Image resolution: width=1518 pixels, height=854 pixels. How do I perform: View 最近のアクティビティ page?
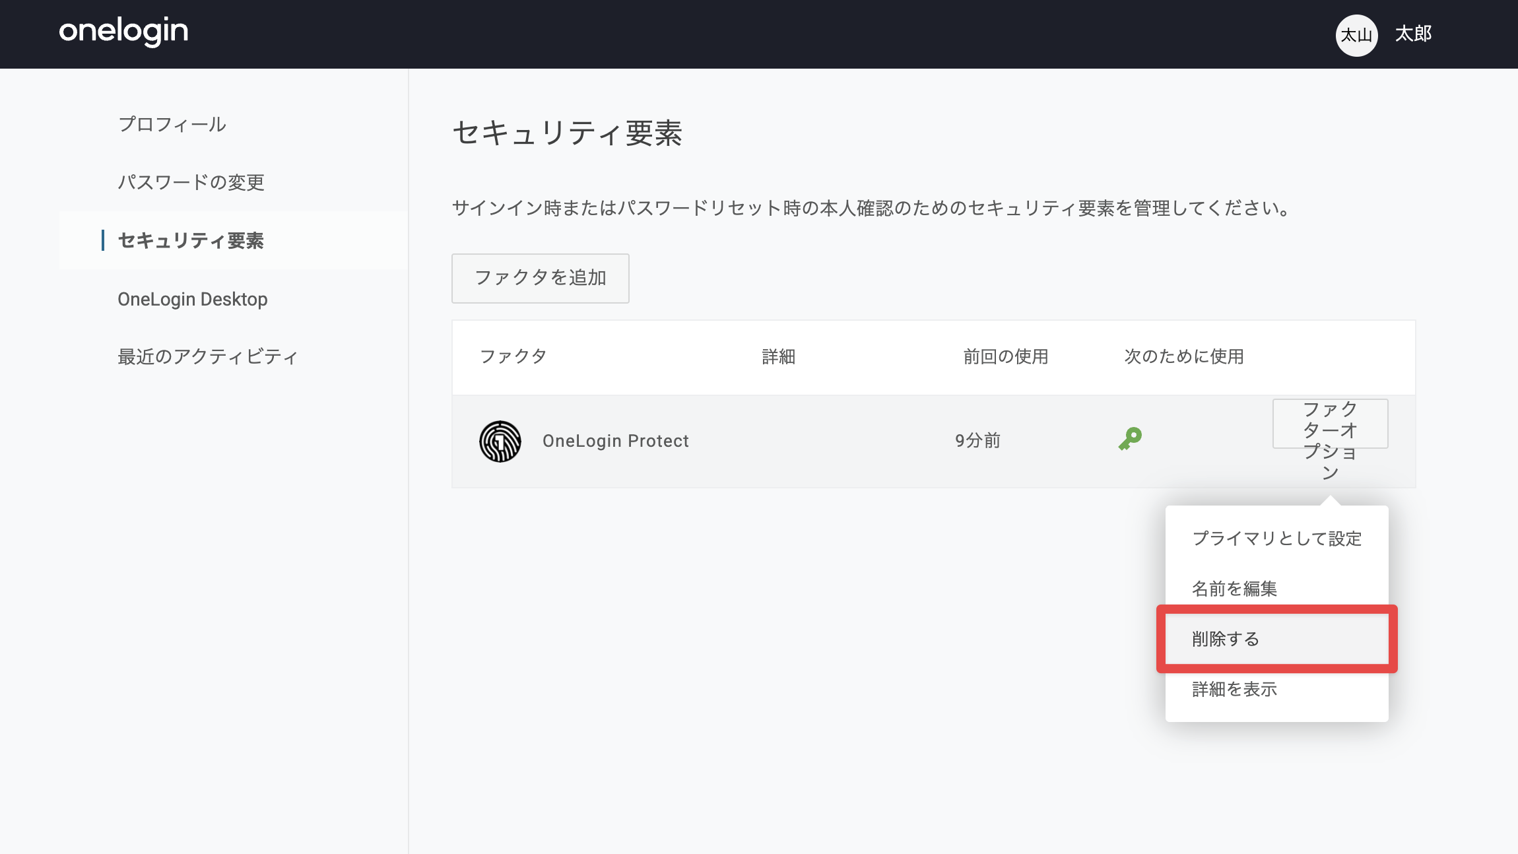208,356
